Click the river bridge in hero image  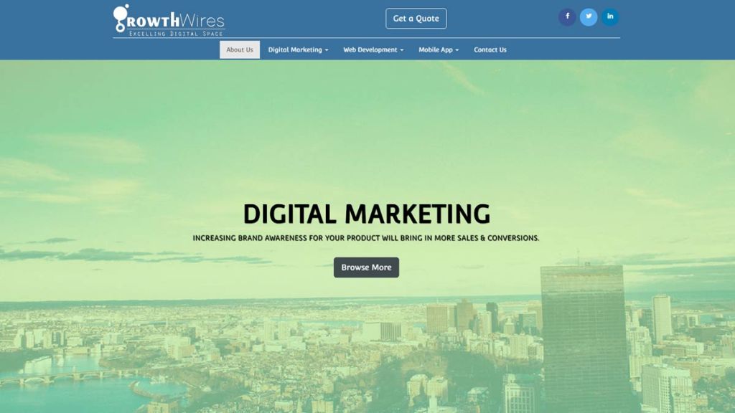point(70,376)
